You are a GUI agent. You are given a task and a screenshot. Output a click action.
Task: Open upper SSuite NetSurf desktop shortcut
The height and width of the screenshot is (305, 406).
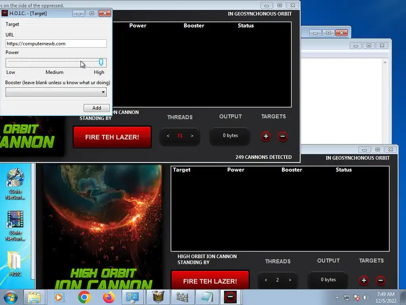15,184
